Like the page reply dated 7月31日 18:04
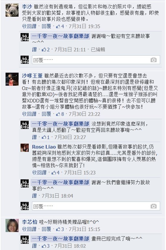 coord(34,196)
